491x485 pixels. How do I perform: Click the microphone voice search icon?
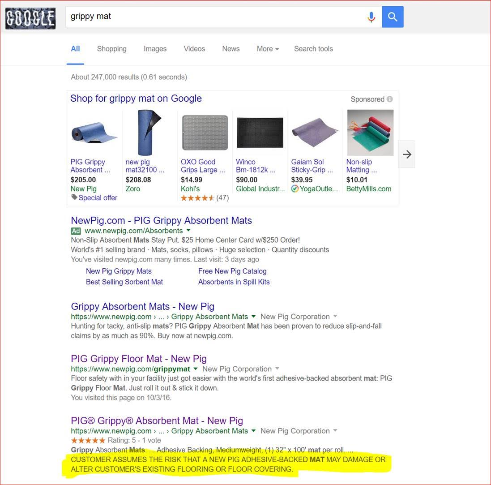point(371,17)
